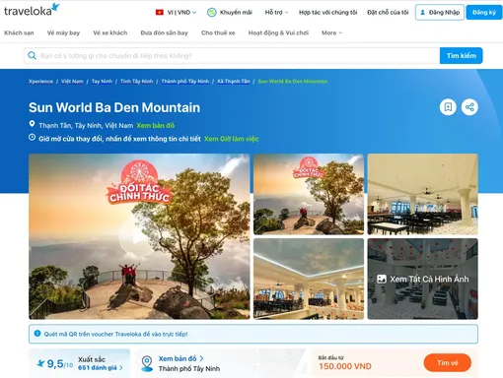The height and width of the screenshot is (378, 503).
Task: Click the Traveloka logo
Action: coord(32,10)
